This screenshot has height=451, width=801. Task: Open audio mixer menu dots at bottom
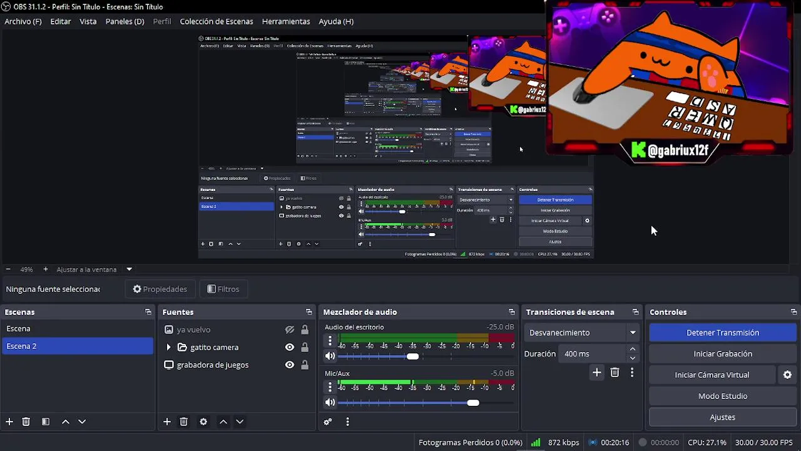pyautogui.click(x=347, y=422)
